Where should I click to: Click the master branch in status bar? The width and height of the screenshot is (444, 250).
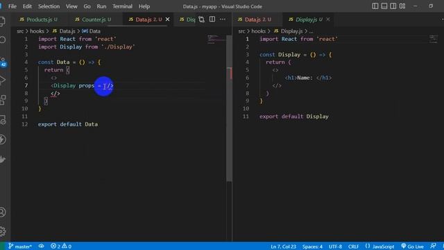click(20, 247)
